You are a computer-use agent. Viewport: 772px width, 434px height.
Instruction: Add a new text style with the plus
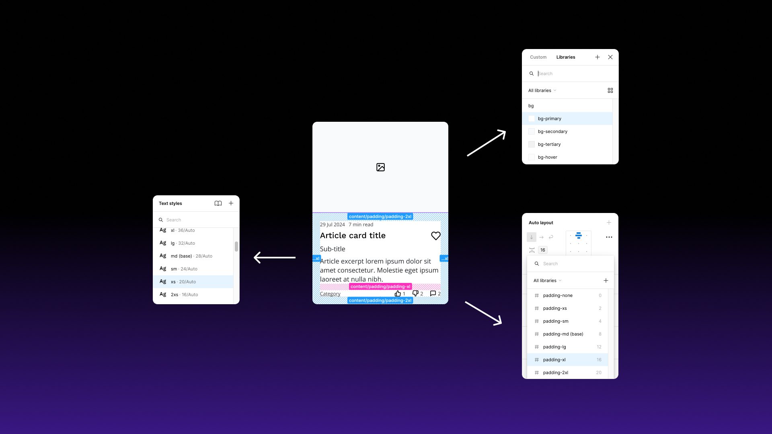(231, 203)
